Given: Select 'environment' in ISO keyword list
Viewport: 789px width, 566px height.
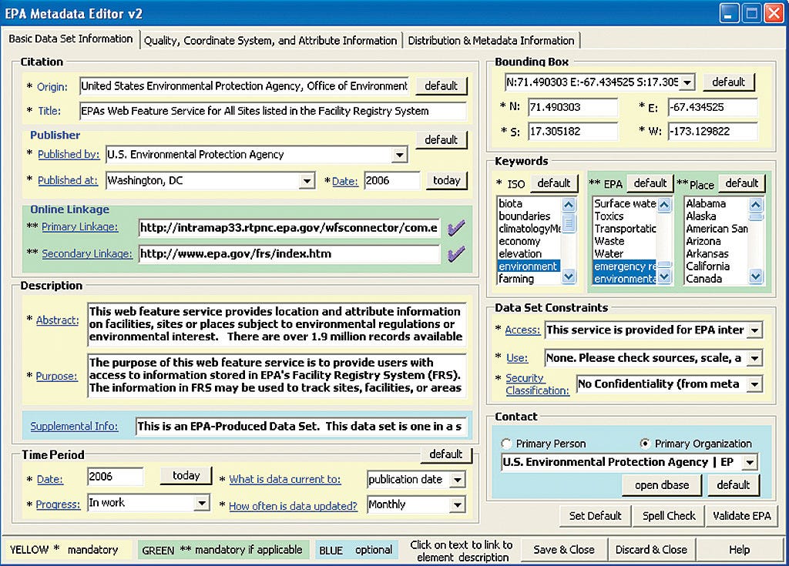Looking at the screenshot, I should (x=529, y=266).
